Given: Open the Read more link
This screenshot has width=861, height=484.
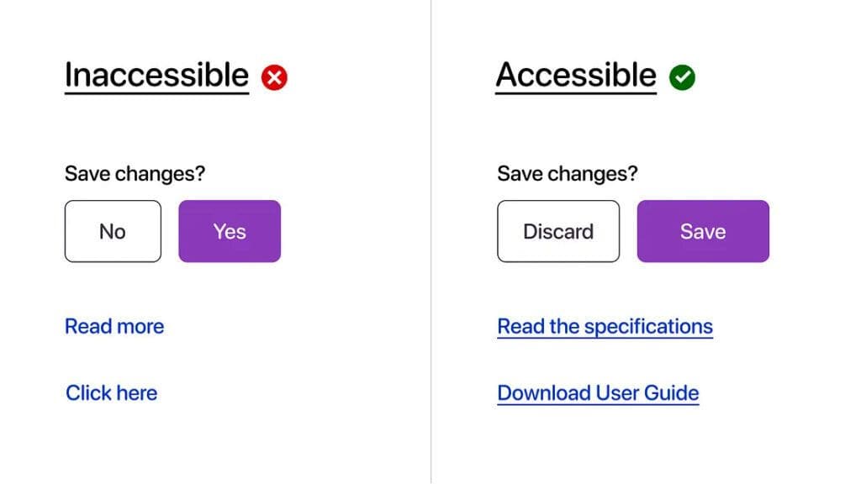Looking at the screenshot, I should pyautogui.click(x=114, y=326).
